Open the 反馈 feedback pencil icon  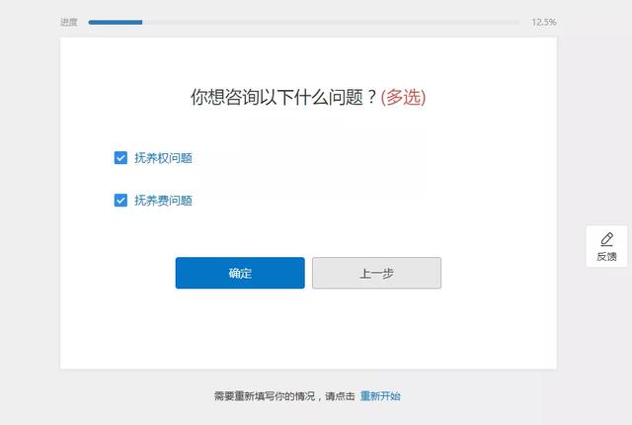pyautogui.click(x=606, y=239)
